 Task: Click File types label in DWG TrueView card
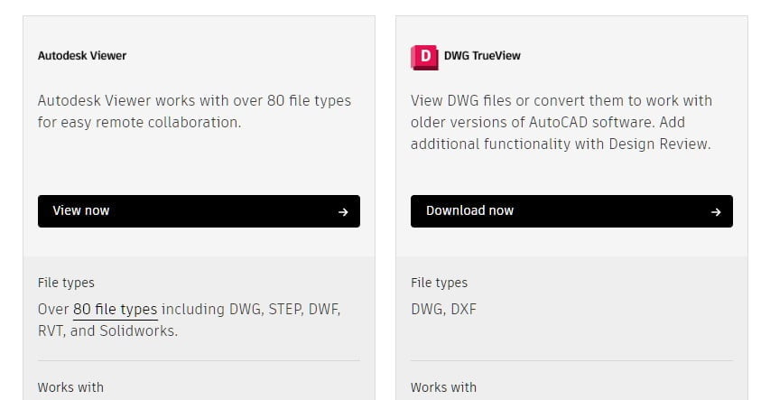point(439,283)
